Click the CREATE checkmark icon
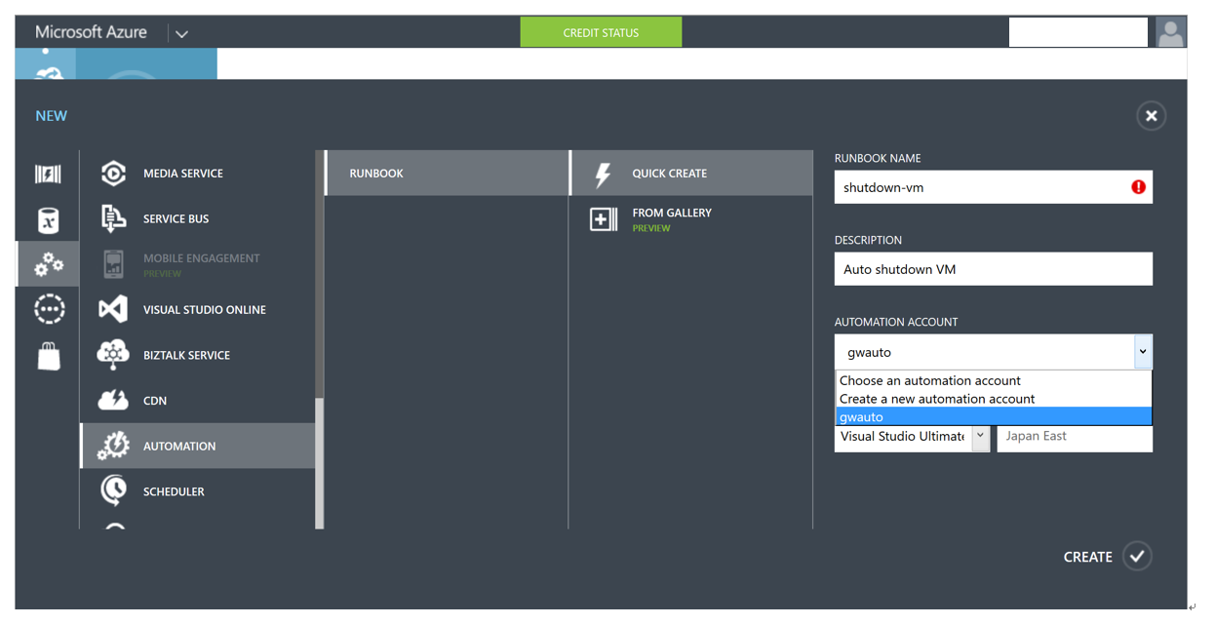Screen dimensions: 1215x625 pos(1137,556)
